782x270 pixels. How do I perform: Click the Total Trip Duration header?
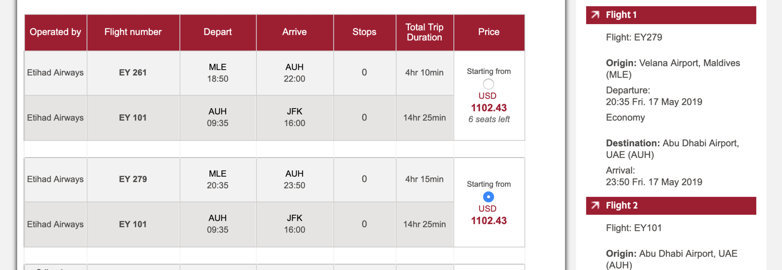click(x=425, y=32)
